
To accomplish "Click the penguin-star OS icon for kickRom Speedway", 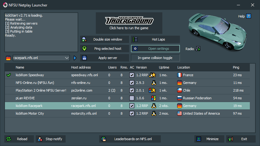I will pyautogui.click(x=152, y=75).
